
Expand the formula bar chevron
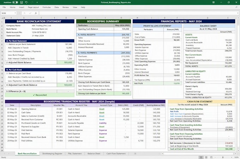click(x=238, y=13)
